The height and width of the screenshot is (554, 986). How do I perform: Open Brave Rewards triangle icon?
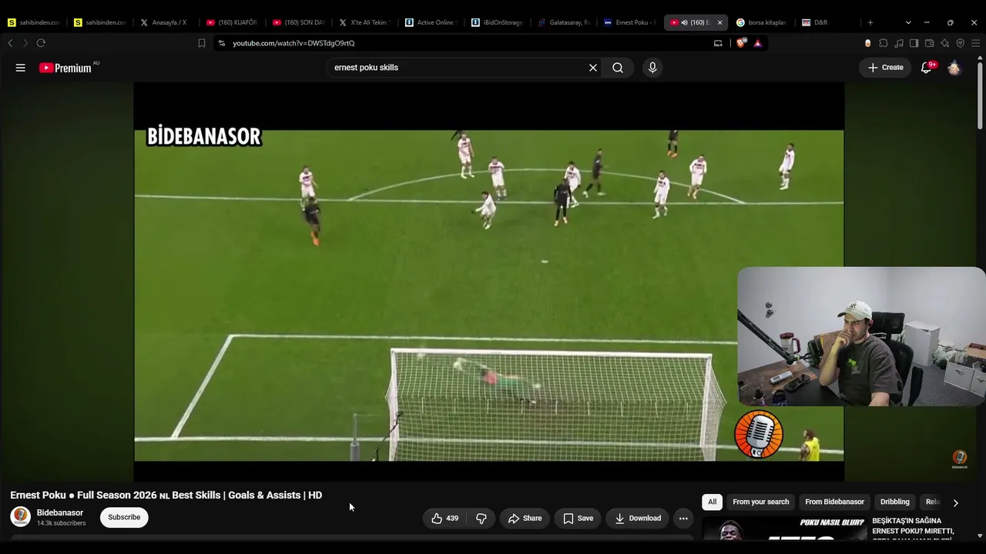tap(758, 43)
